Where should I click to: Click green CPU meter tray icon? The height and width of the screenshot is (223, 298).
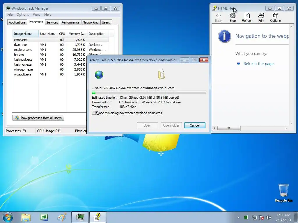coord(246,217)
